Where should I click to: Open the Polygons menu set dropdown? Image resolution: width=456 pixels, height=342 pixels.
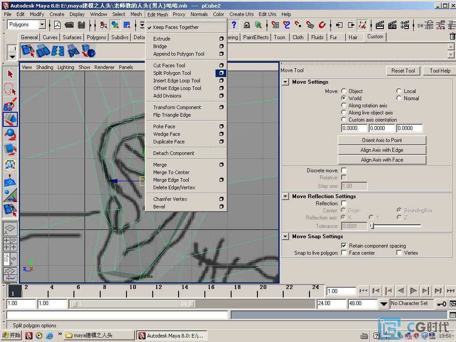(x=42, y=25)
